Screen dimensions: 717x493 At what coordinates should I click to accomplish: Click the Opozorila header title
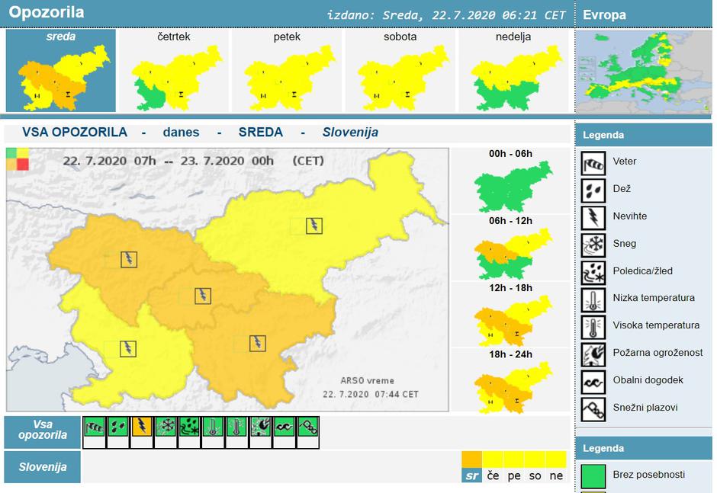tap(47, 12)
